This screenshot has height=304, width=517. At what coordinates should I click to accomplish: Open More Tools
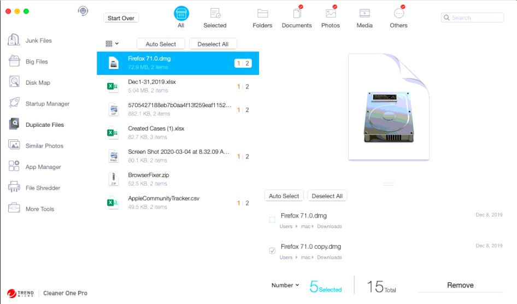pos(31,209)
